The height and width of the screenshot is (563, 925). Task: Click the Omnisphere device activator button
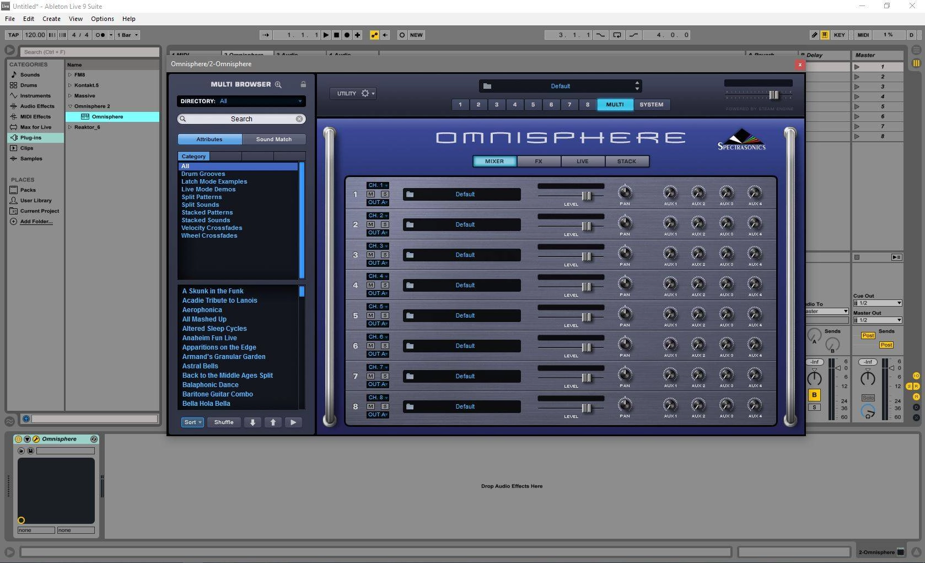click(x=18, y=439)
